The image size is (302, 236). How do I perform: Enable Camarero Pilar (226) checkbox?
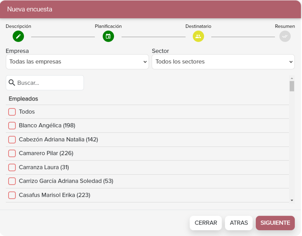coord(12,153)
